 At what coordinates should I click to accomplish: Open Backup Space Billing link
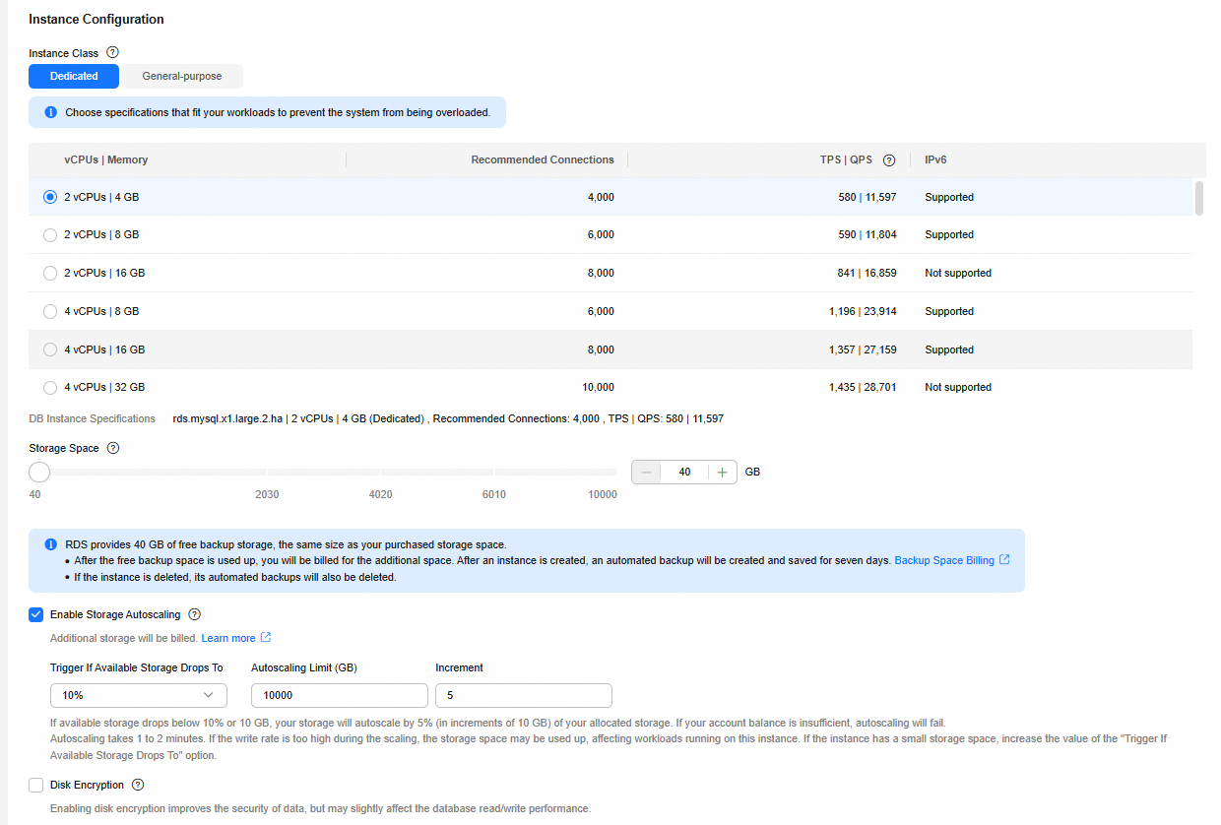pyautogui.click(x=943, y=560)
